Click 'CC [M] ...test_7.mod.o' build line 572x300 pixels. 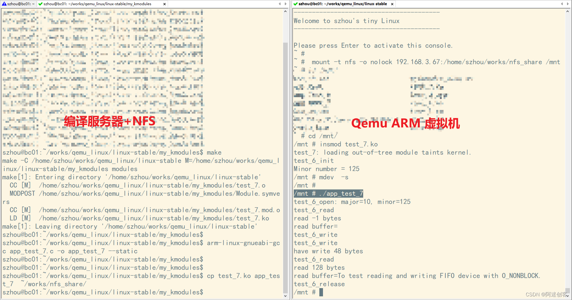pos(145,210)
